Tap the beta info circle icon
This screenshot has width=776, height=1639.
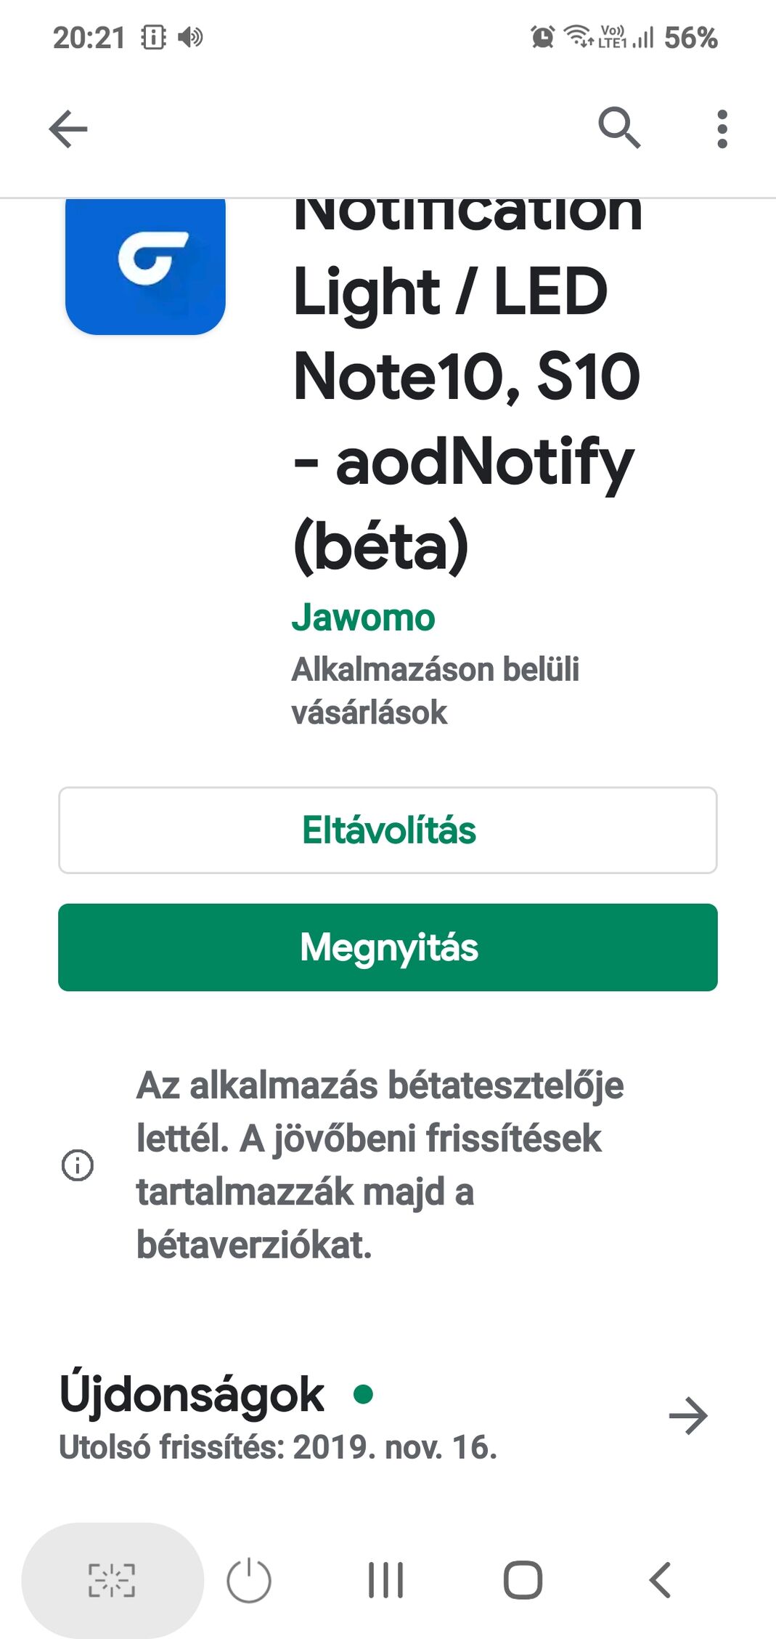pyautogui.click(x=78, y=1165)
